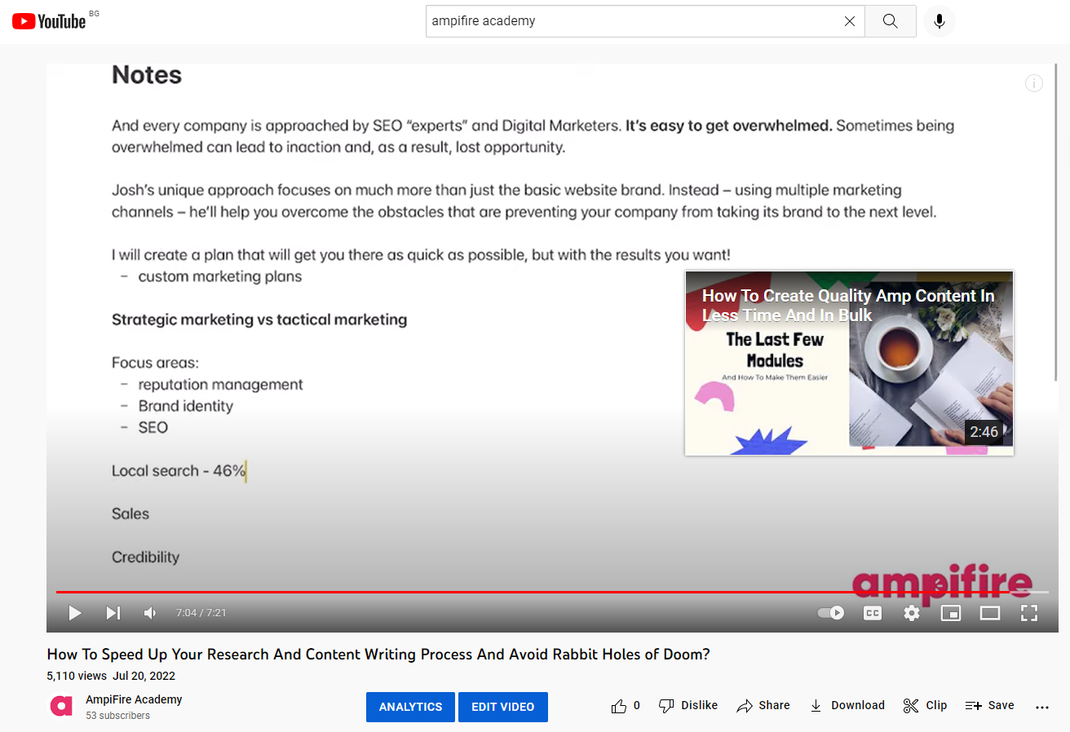Click the EDIT VIDEO button
Image resolution: width=1070 pixels, height=732 pixels.
503,707
